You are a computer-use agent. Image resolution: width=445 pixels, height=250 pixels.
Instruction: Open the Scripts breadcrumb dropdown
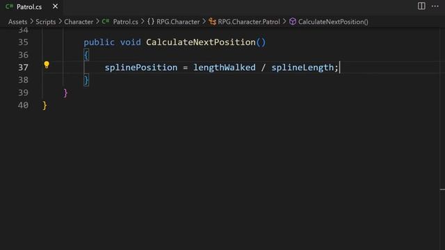[46, 22]
